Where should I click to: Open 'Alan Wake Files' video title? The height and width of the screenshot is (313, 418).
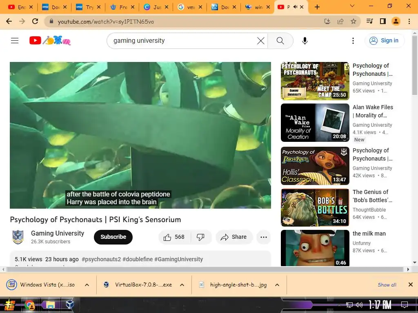click(x=373, y=111)
